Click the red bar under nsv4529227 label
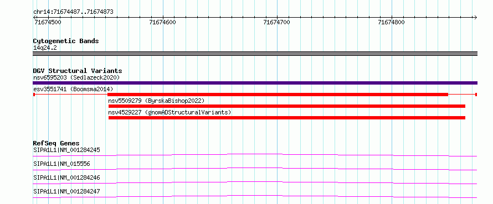The width and height of the screenshot is (493, 204). click(x=287, y=118)
